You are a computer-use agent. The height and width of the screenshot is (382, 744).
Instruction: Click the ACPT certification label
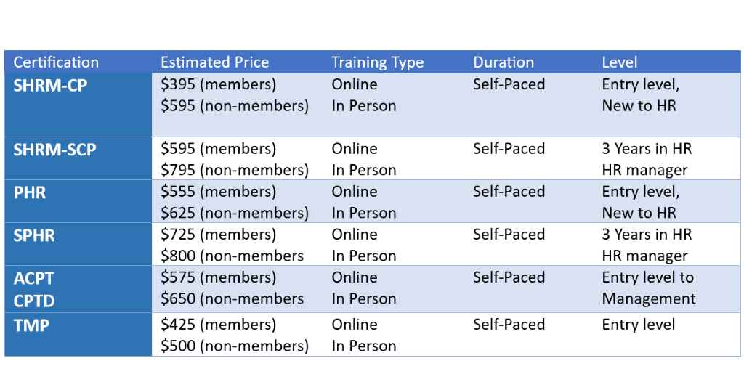tap(33, 278)
